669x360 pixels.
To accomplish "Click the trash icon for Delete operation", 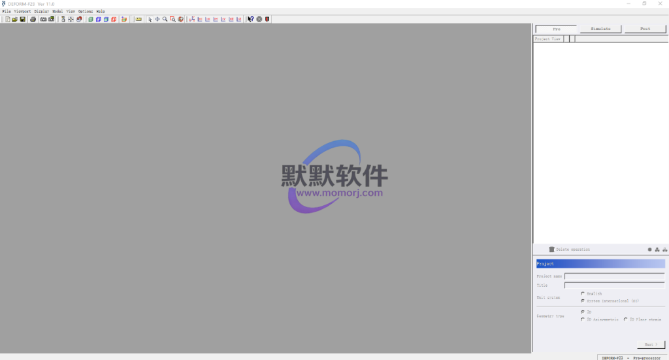I will pyautogui.click(x=551, y=250).
